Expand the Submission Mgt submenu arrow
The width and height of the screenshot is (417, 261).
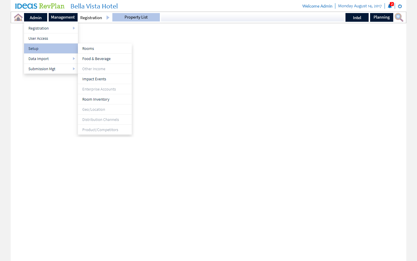point(74,69)
